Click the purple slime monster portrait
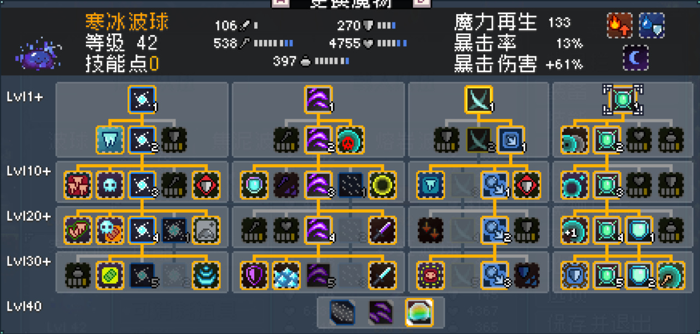Screen dimensions: 700x334 38,53
